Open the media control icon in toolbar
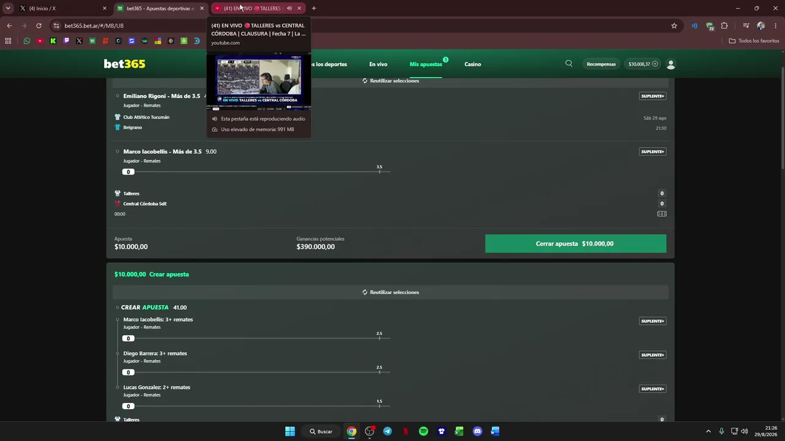The width and height of the screenshot is (785, 441). (x=746, y=26)
